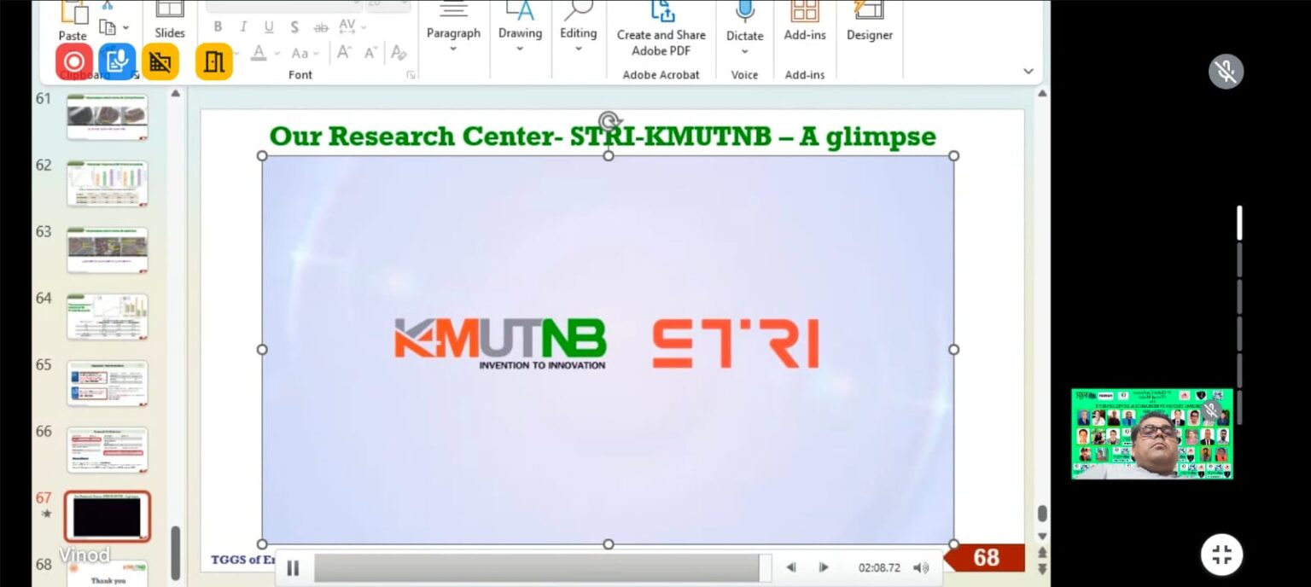The width and height of the screenshot is (1311, 587).
Task: Select the Paste icon
Action: pyautogui.click(x=73, y=21)
